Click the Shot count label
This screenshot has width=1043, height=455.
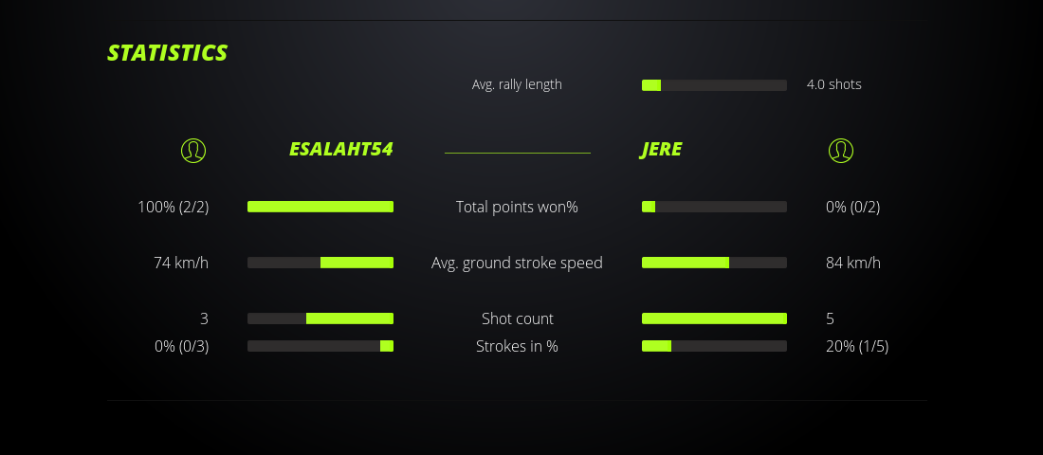517,318
